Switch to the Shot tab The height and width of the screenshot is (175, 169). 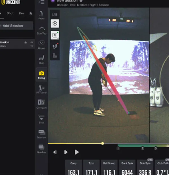point(10,13)
